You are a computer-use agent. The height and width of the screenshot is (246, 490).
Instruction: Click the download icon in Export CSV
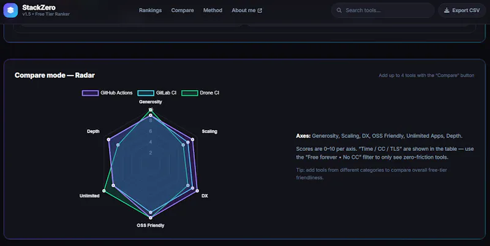coord(447,10)
